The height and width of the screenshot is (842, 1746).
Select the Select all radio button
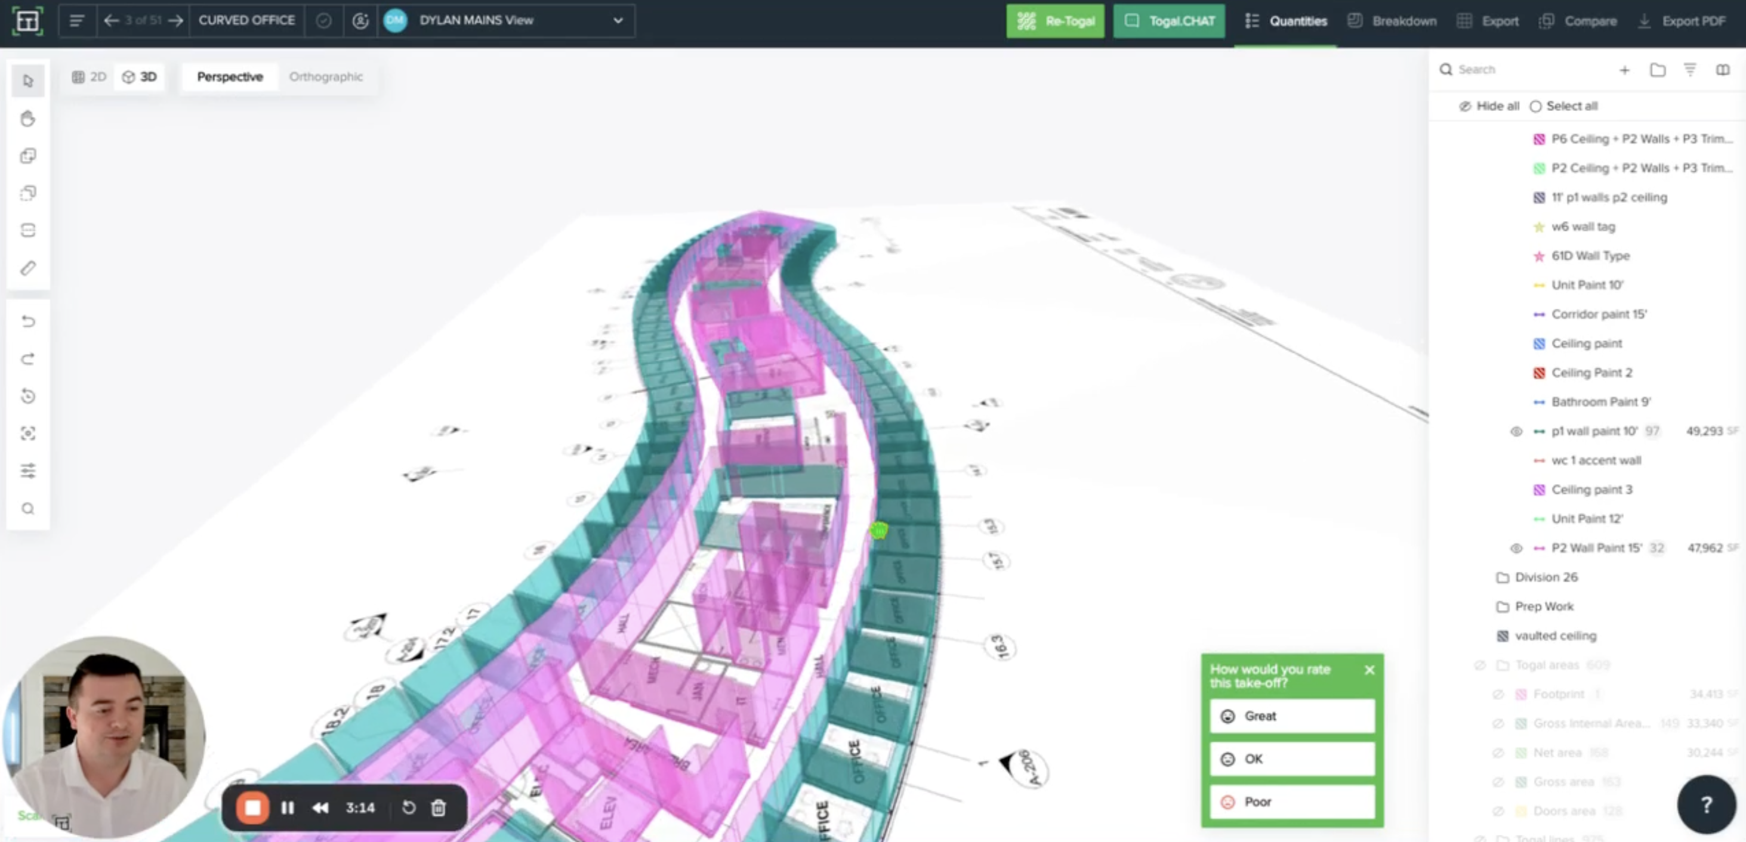pos(1536,106)
